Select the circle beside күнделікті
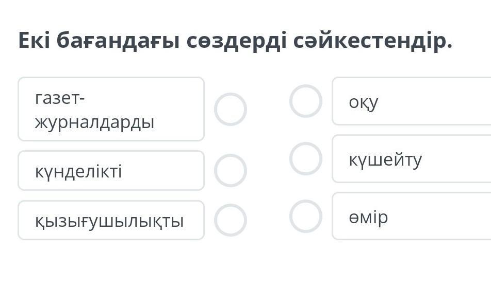This screenshot has height=287, width=491. [x=231, y=170]
